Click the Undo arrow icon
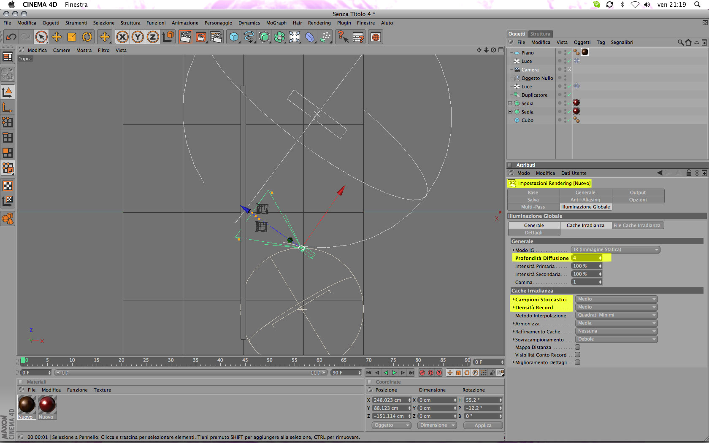Viewport: 709px width, 443px height. tap(11, 37)
